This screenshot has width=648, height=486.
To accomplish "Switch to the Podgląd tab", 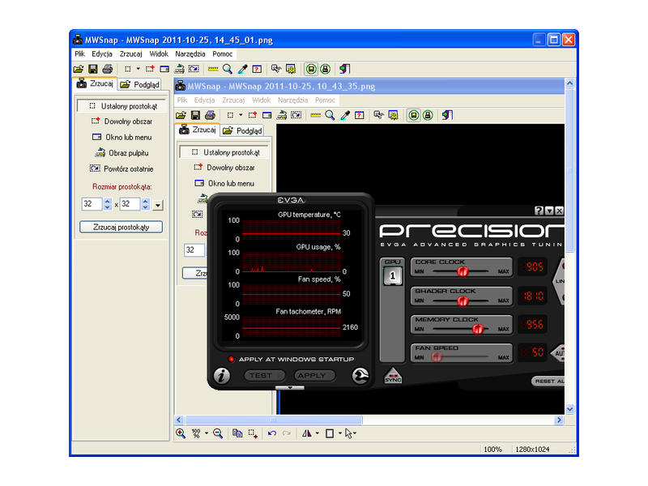I will tap(139, 85).
